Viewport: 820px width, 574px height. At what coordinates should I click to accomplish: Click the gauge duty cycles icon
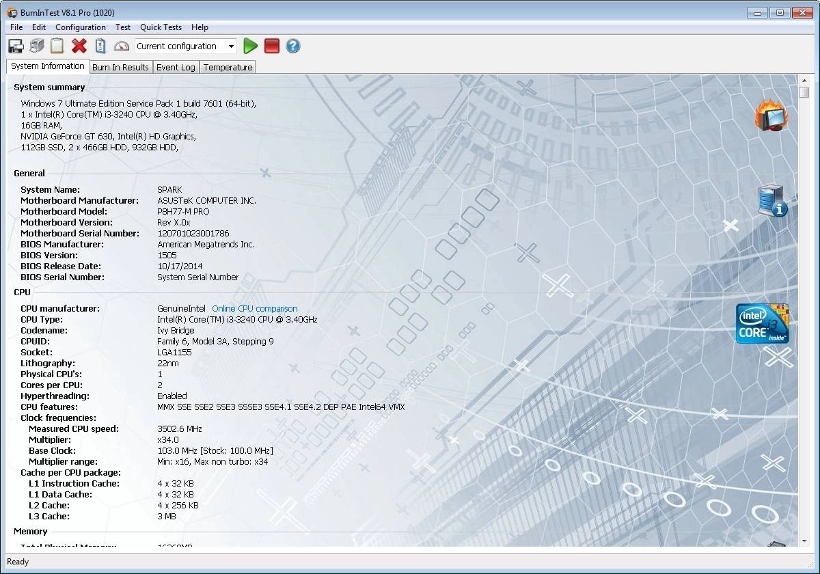tap(122, 46)
